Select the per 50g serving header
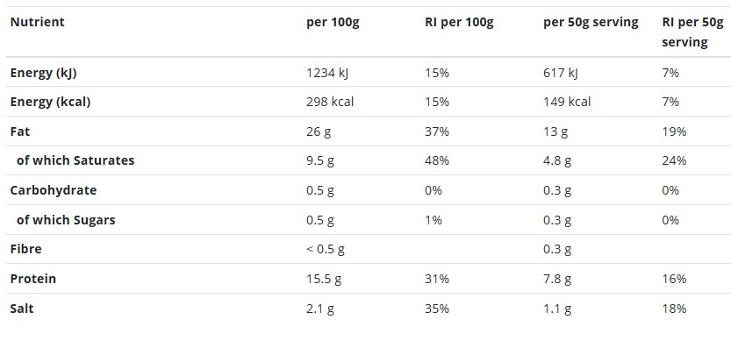Image resolution: width=731 pixels, height=341 pixels. pos(591,23)
